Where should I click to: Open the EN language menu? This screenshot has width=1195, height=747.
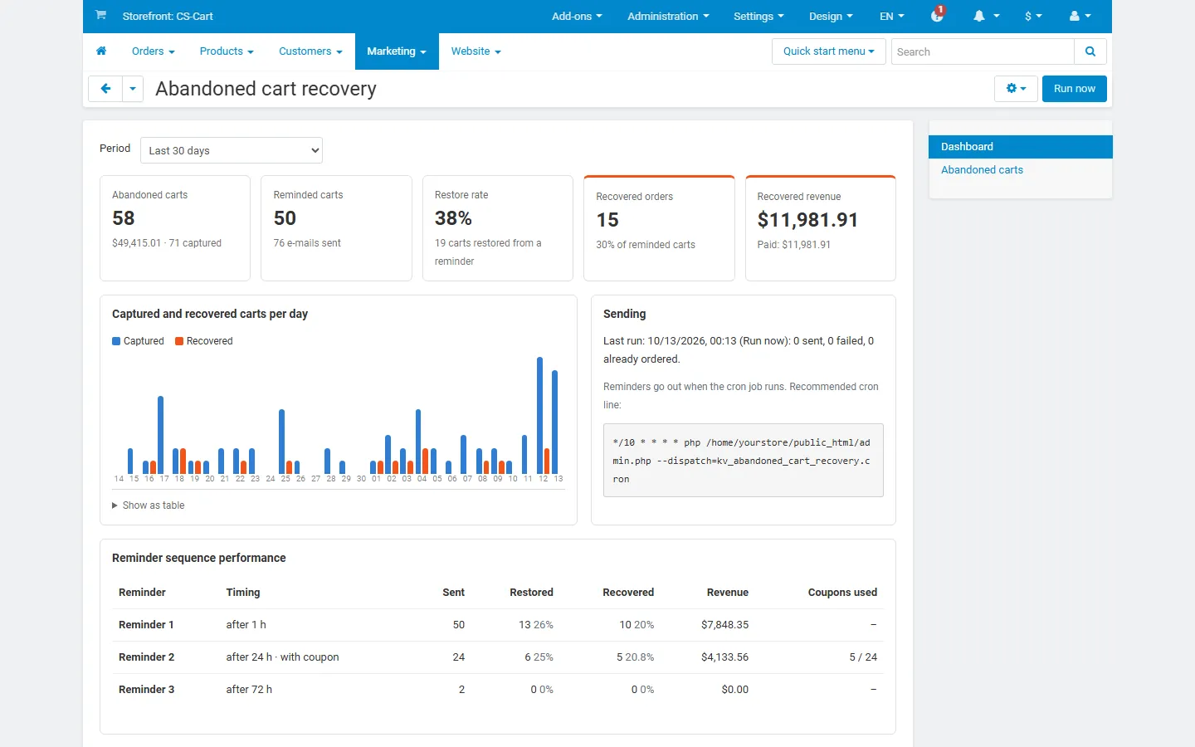coord(892,16)
